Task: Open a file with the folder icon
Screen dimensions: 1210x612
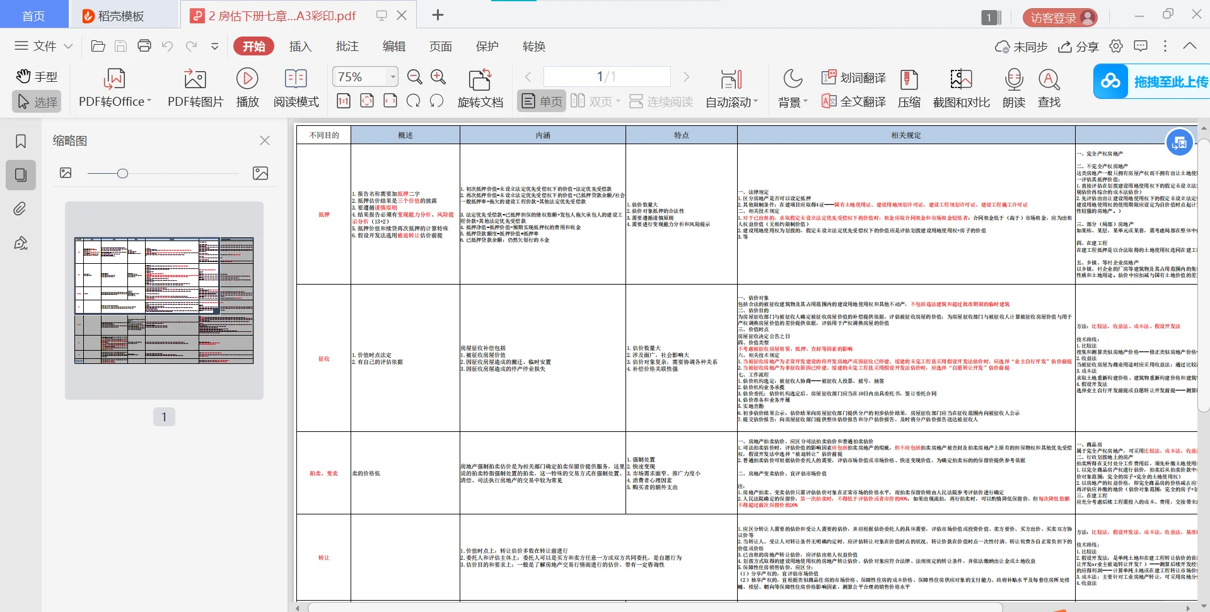Action: pyautogui.click(x=98, y=46)
